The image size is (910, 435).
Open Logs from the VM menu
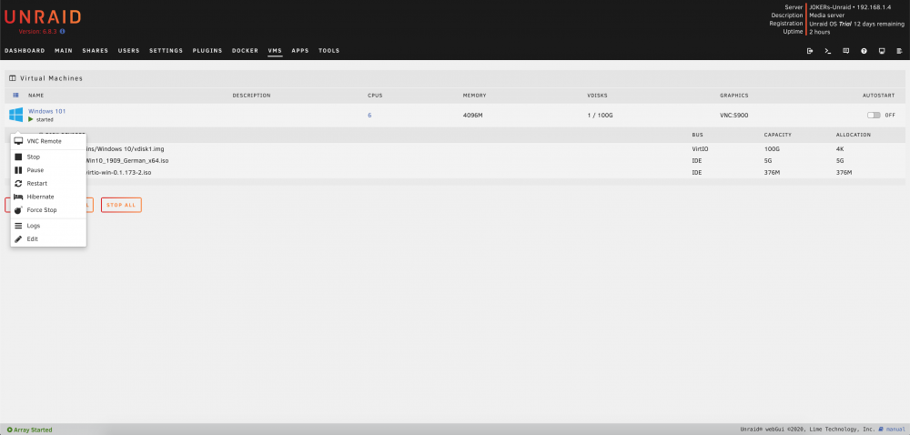(48, 226)
